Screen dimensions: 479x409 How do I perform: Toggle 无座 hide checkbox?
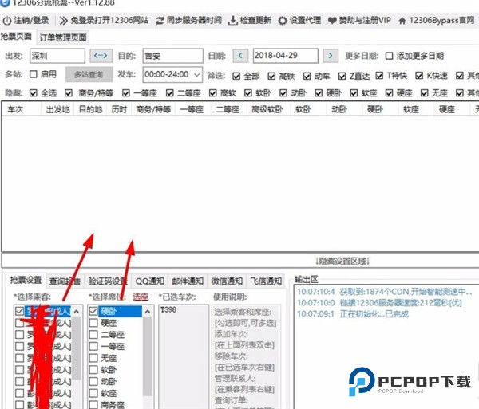(425, 93)
